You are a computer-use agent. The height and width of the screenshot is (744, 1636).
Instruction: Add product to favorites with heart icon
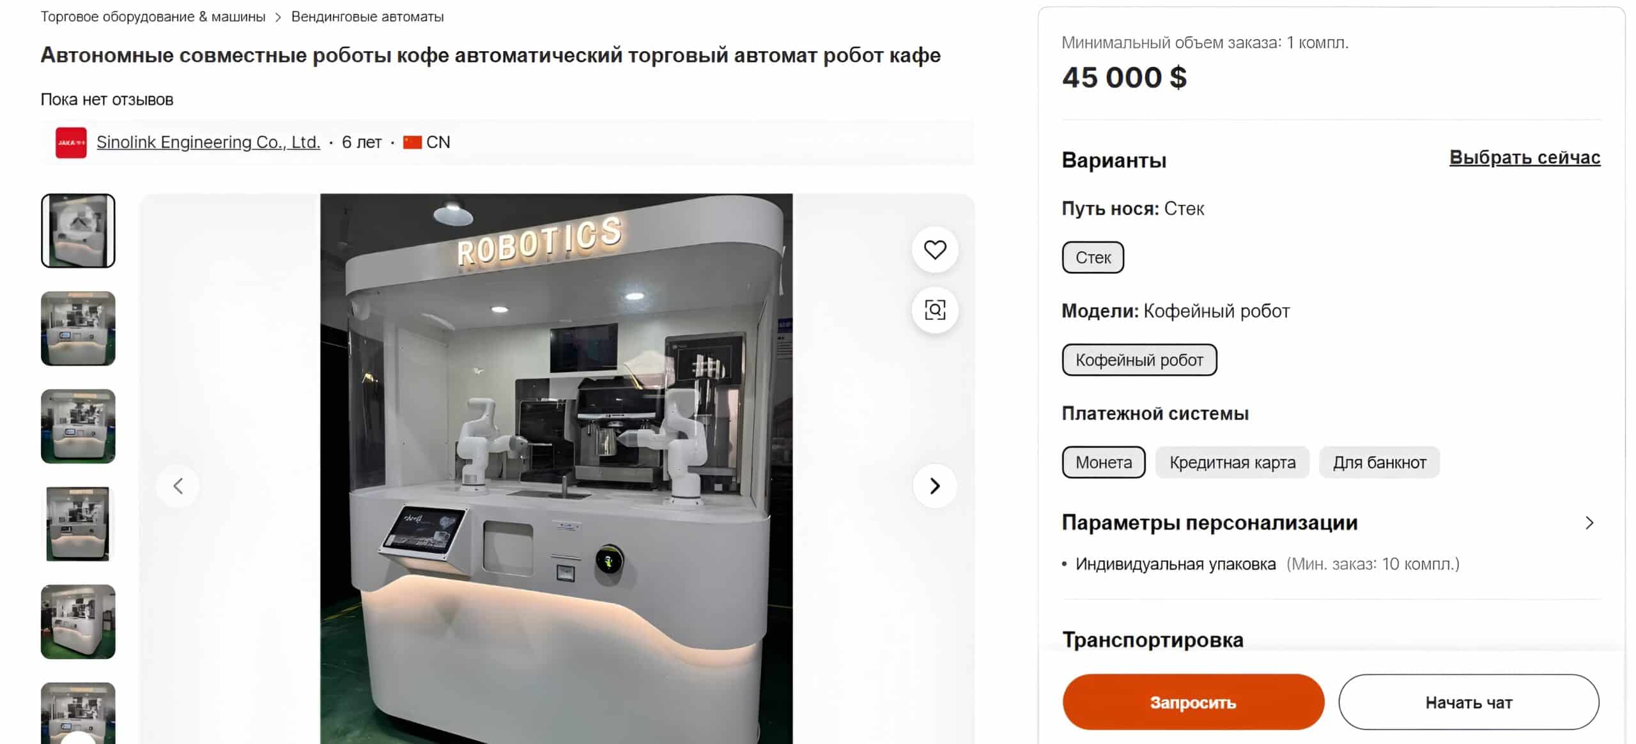coord(935,250)
